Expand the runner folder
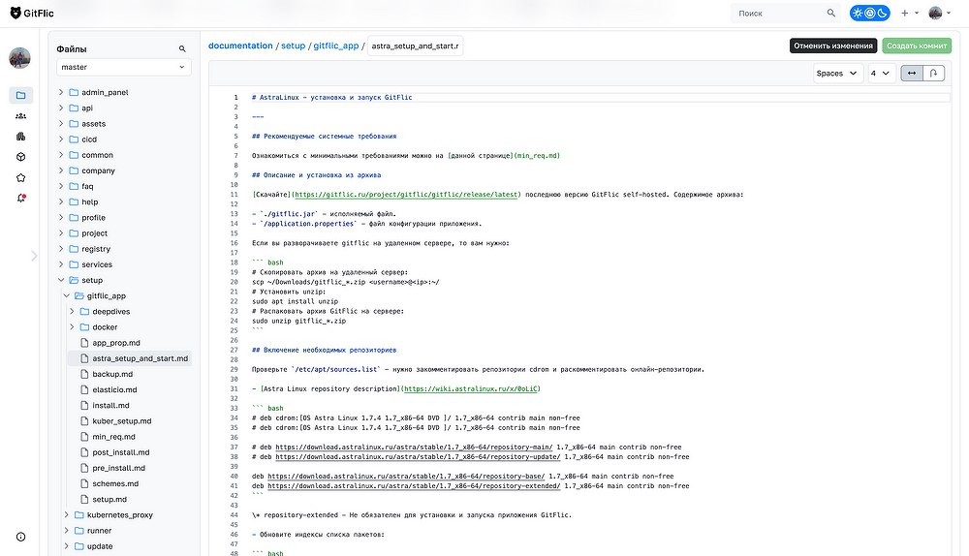 tap(66, 530)
